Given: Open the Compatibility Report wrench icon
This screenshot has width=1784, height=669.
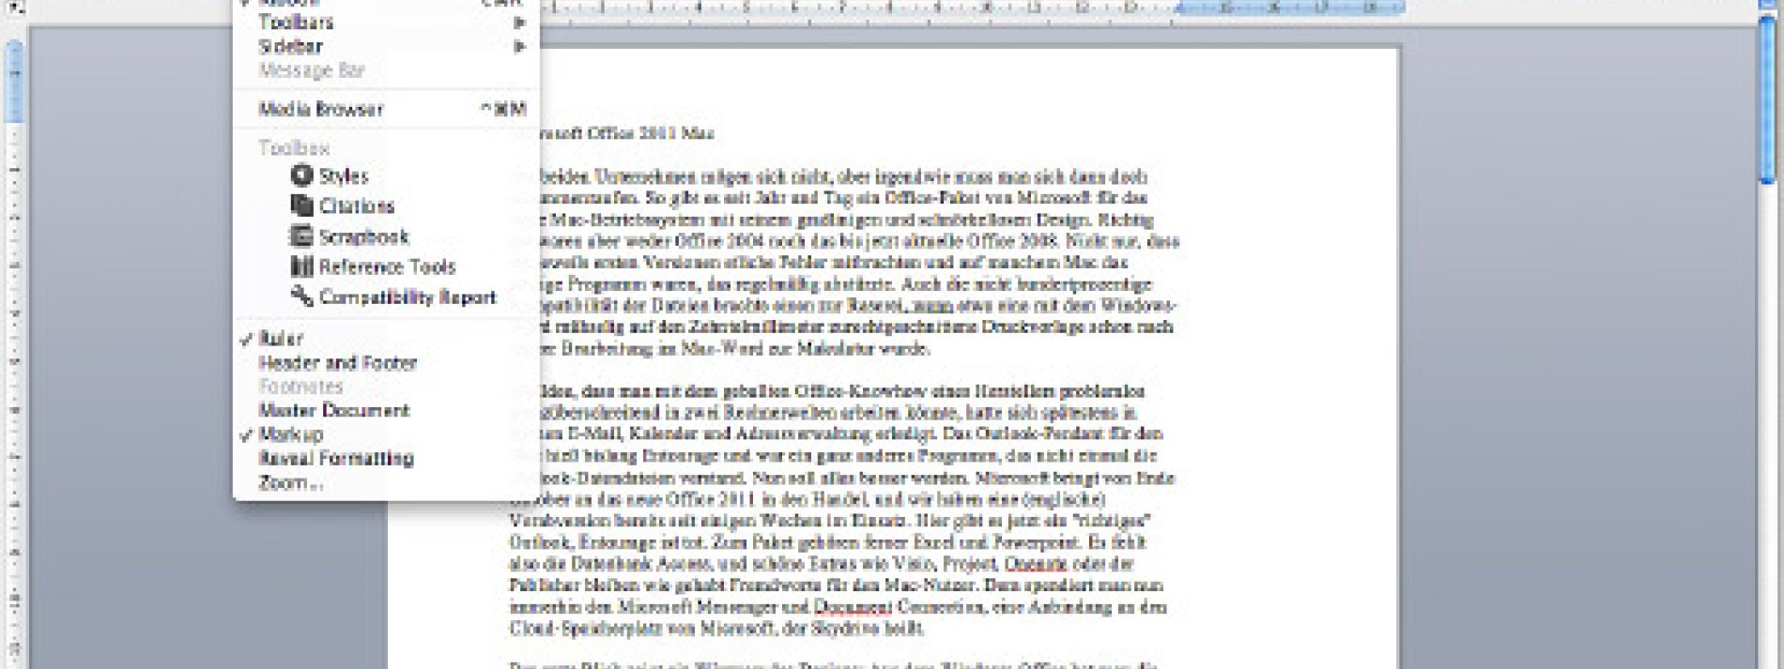Looking at the screenshot, I should [301, 296].
